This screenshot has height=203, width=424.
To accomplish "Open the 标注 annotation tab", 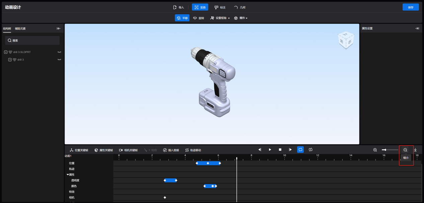I will (x=220, y=7).
